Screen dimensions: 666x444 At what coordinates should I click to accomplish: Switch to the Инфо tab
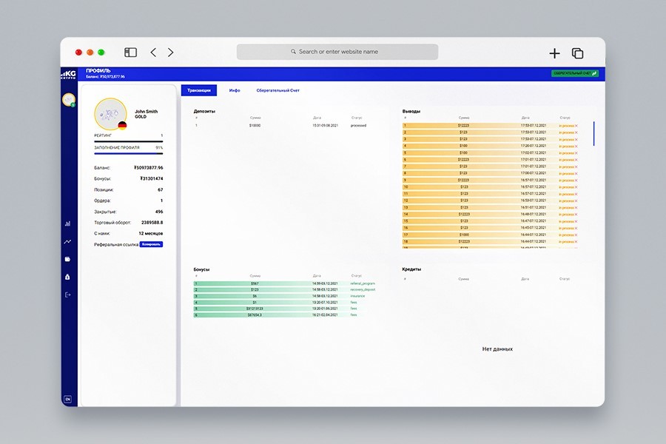pos(235,90)
